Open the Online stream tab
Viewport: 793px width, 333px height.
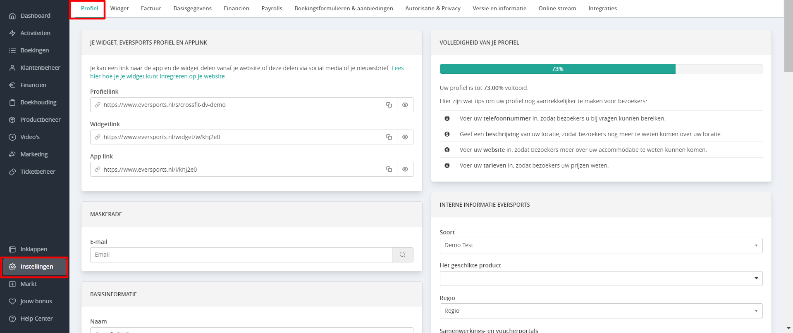coord(557,8)
